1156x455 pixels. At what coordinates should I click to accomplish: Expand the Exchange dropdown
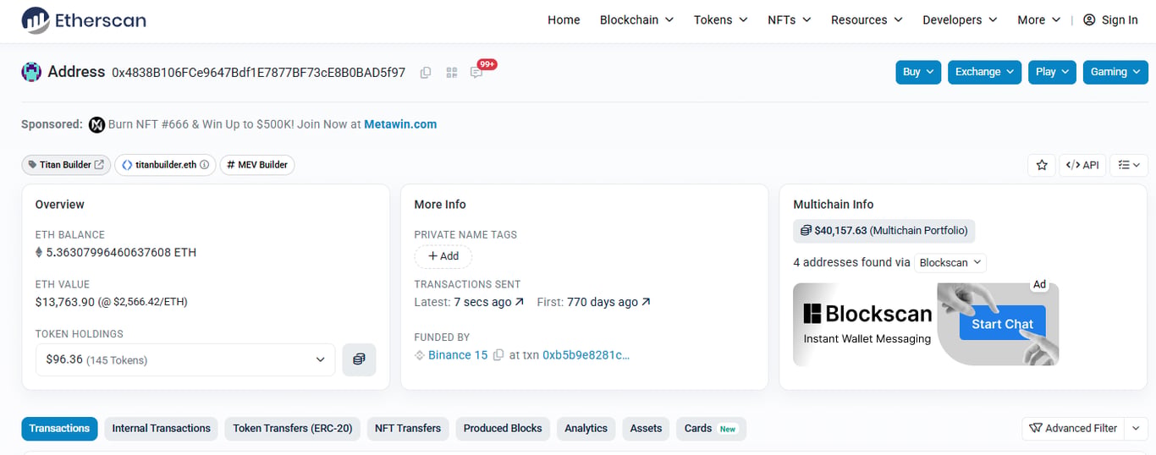(x=984, y=72)
